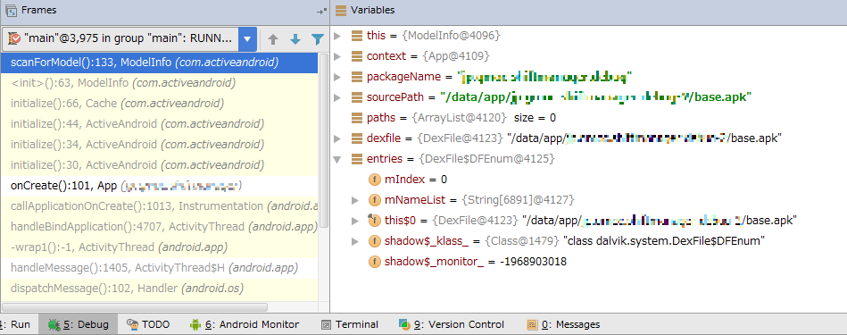Select initialize():44 ActiveAndroid frame
This screenshot has width=847, height=335.
pyautogui.click(x=160, y=124)
